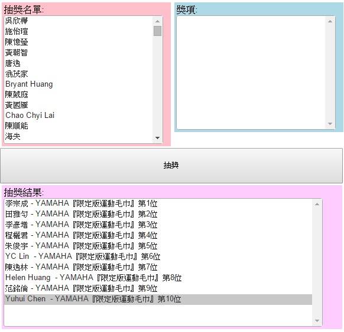Select 唐逸 in the name list
The height and width of the screenshot is (332, 344).
79,63
